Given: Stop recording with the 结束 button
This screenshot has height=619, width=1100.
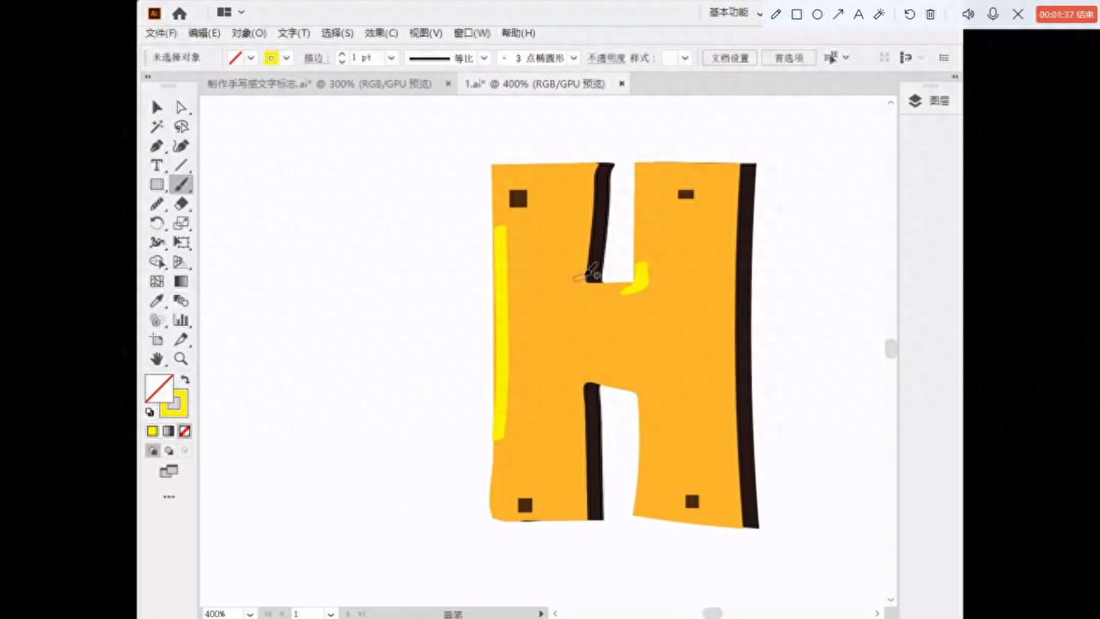Looking at the screenshot, I should [x=1066, y=14].
